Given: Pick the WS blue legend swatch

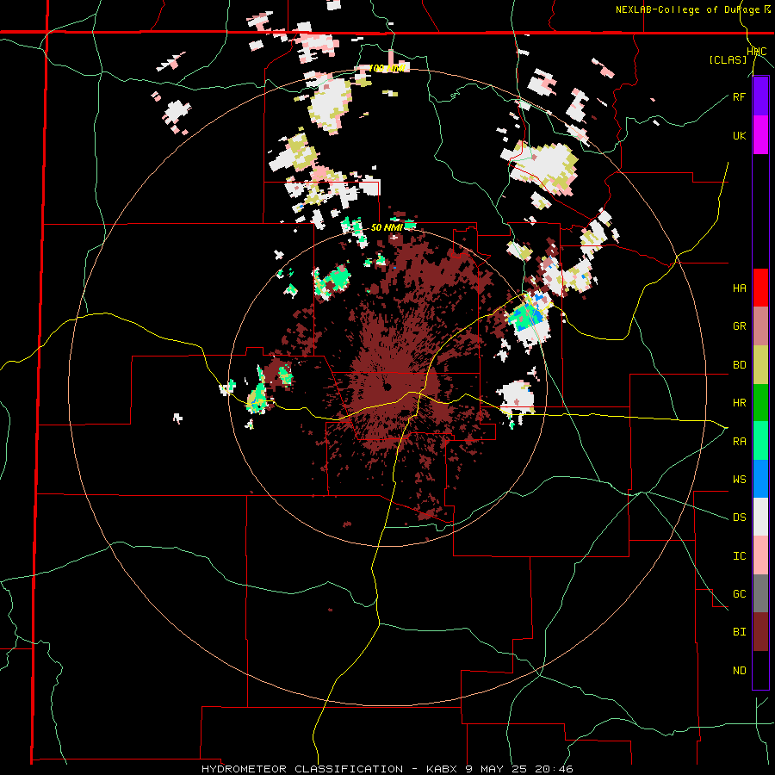Looking at the screenshot, I should point(760,479).
